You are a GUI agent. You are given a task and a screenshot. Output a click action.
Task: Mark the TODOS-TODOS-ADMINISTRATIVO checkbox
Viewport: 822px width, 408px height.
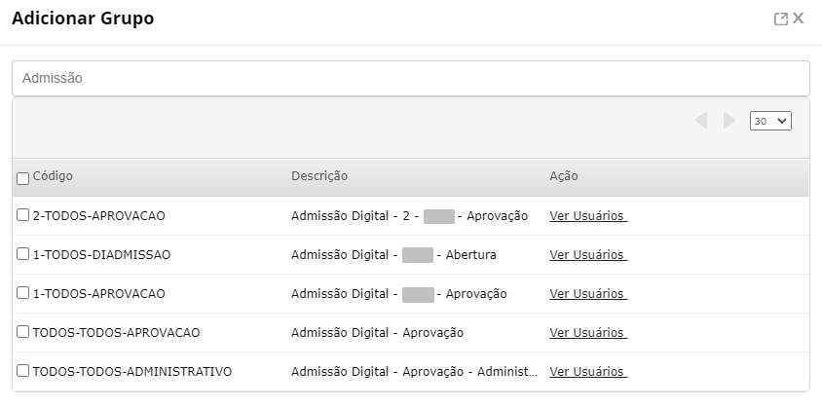click(x=22, y=371)
